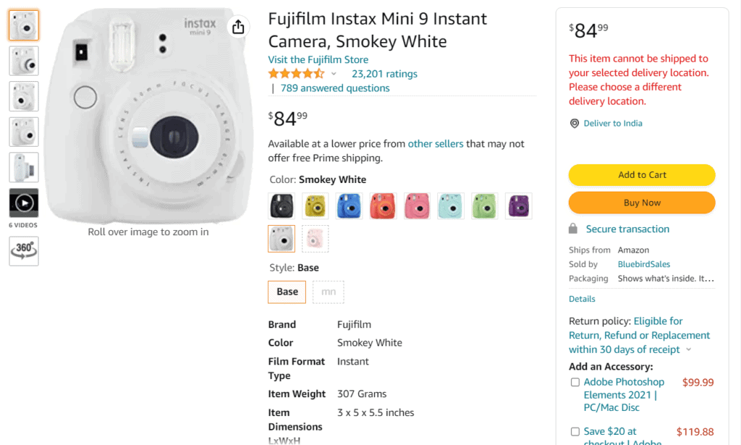
Task: Select the unavailable 'mn' style option
Action: [x=329, y=292]
